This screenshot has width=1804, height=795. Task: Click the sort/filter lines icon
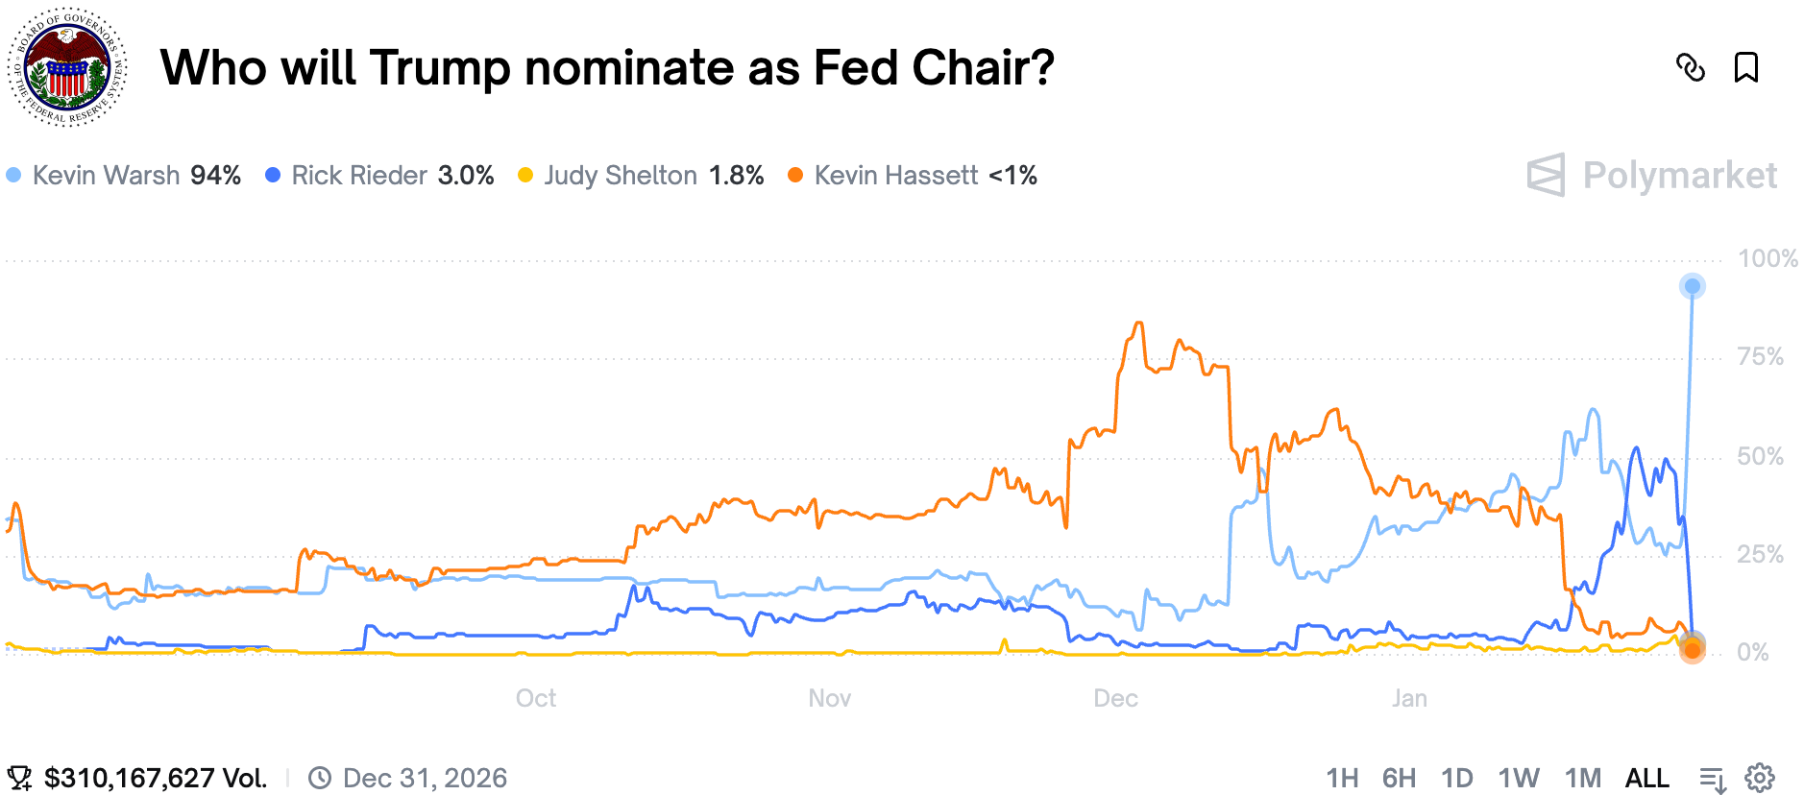[x=1713, y=779]
